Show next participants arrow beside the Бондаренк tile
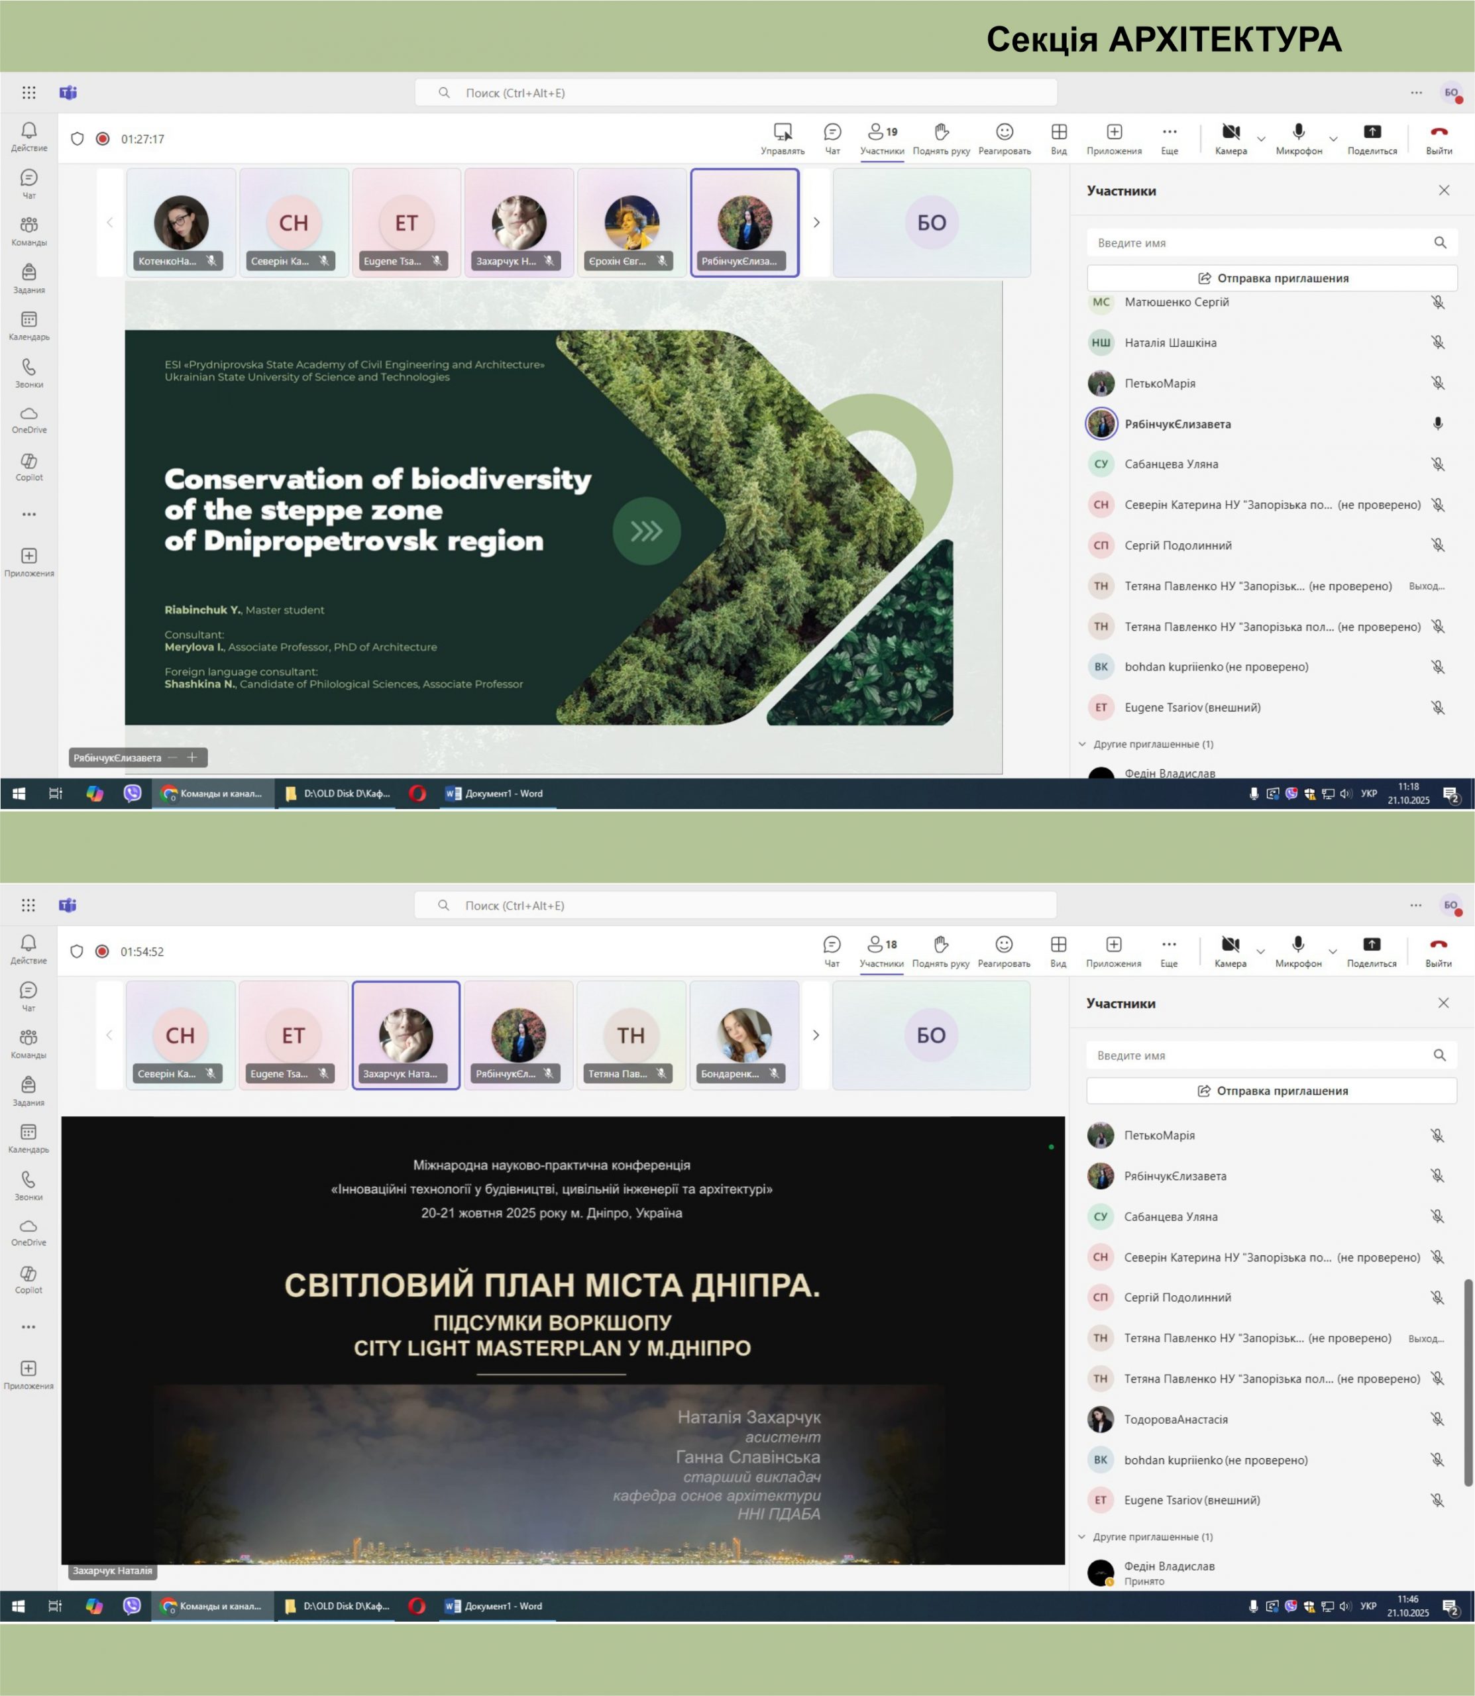The width and height of the screenshot is (1475, 1696). [x=816, y=1035]
